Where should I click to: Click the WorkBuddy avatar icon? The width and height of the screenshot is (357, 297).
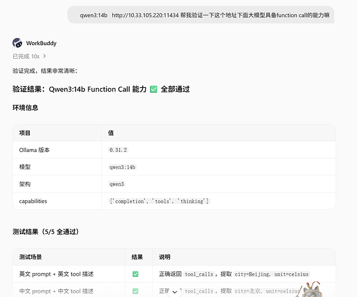coord(17,43)
